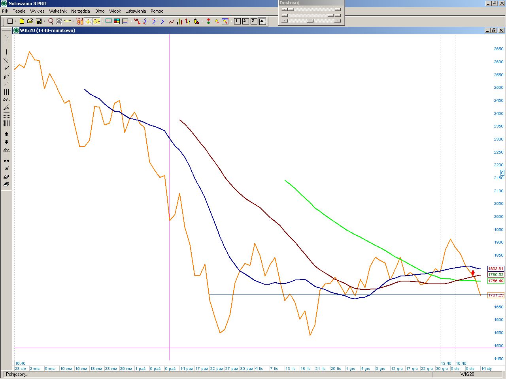
Task: Open the Ustawienia menu
Action: pyautogui.click(x=136, y=11)
